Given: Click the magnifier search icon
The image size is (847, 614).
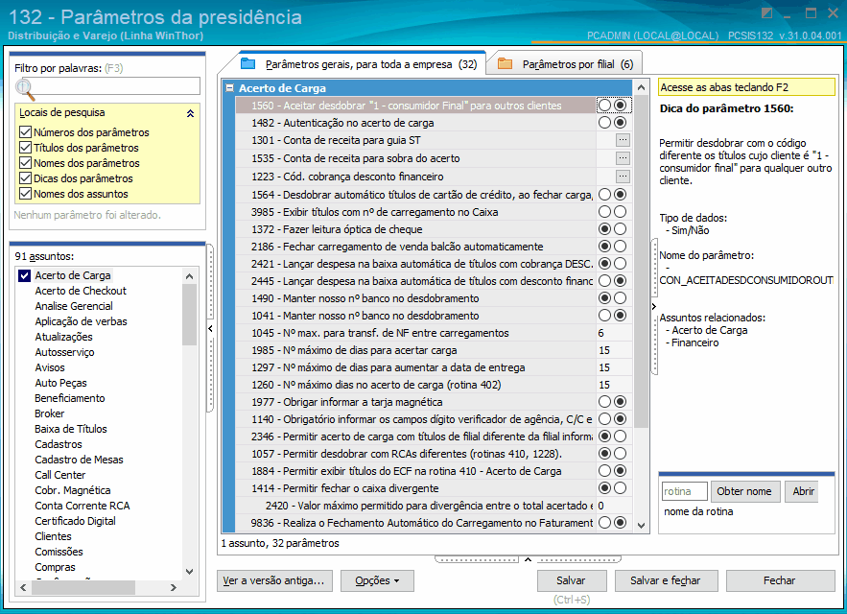Looking at the screenshot, I should click(25, 89).
